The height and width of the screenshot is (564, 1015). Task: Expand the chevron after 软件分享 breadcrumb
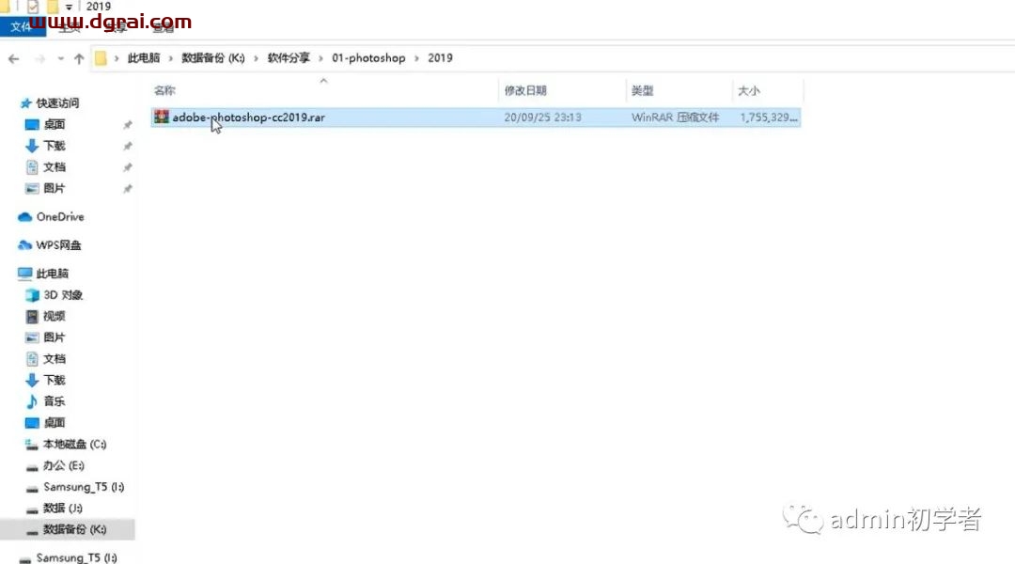[320, 58]
